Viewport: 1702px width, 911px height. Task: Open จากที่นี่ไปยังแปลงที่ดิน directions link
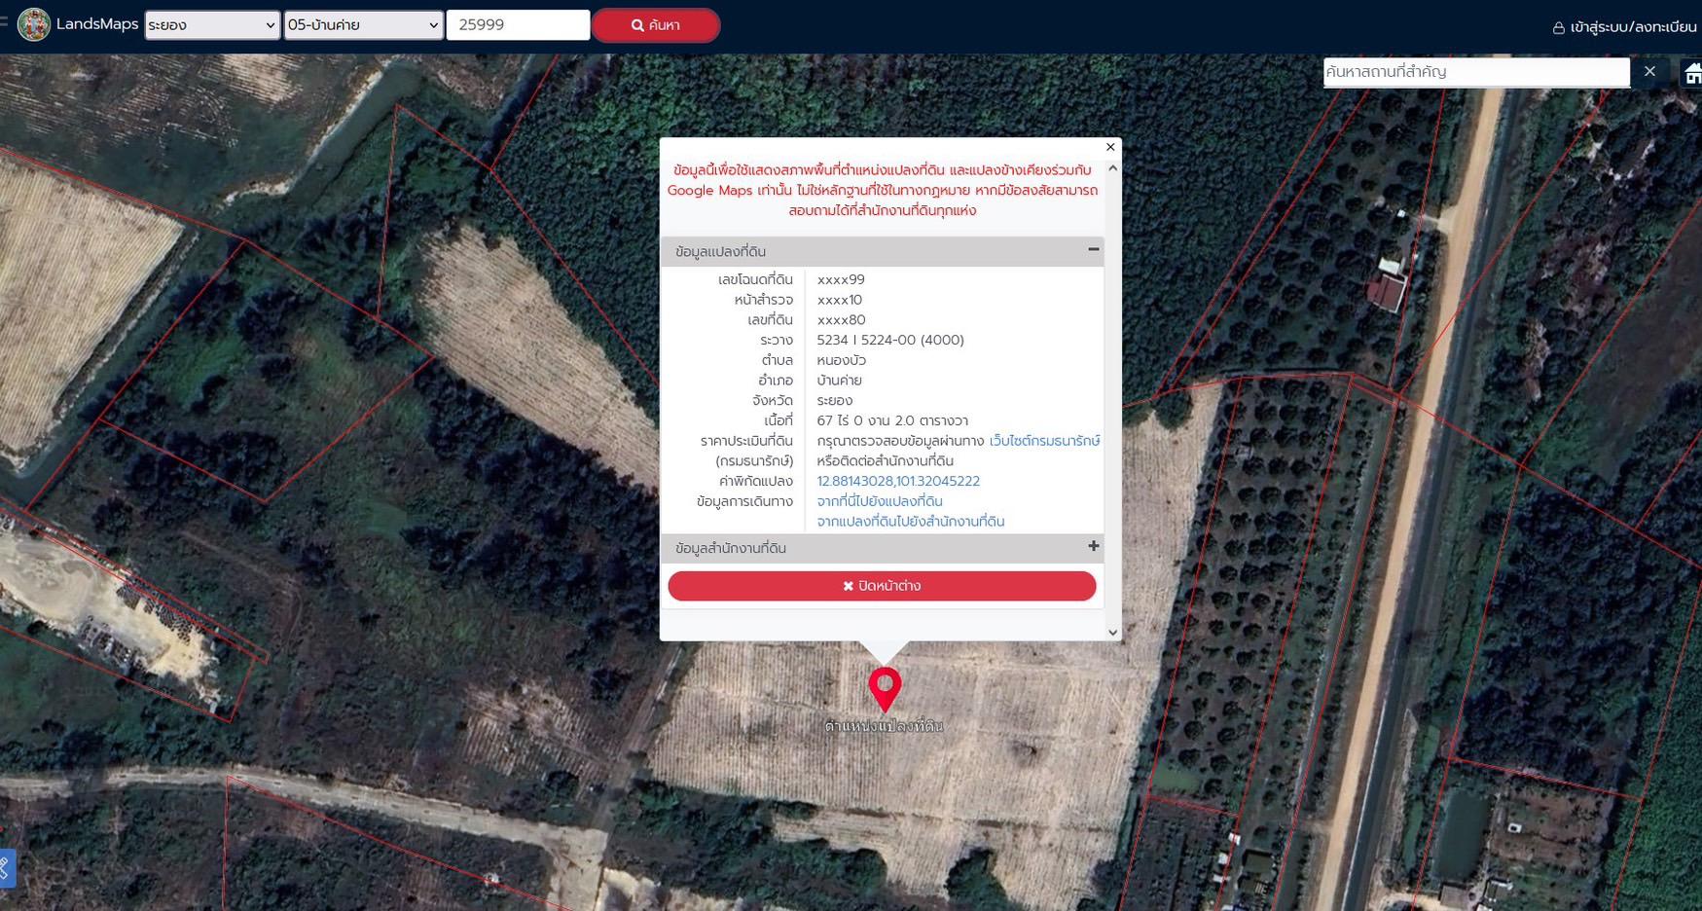tap(880, 501)
